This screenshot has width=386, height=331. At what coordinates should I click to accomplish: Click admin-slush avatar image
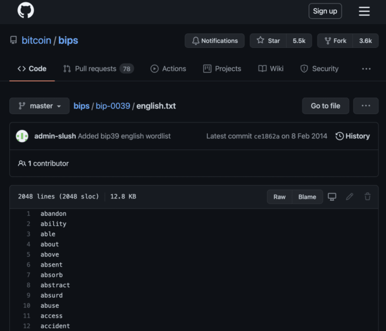(22, 136)
